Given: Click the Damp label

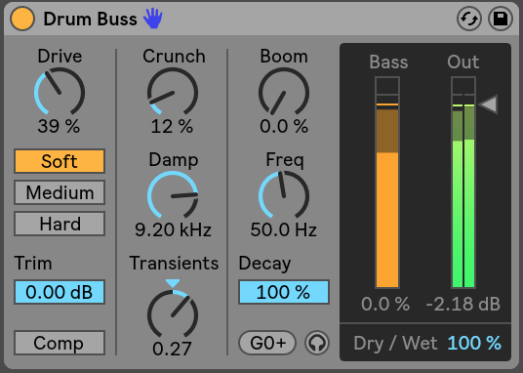Looking at the screenshot, I should click(x=174, y=160).
